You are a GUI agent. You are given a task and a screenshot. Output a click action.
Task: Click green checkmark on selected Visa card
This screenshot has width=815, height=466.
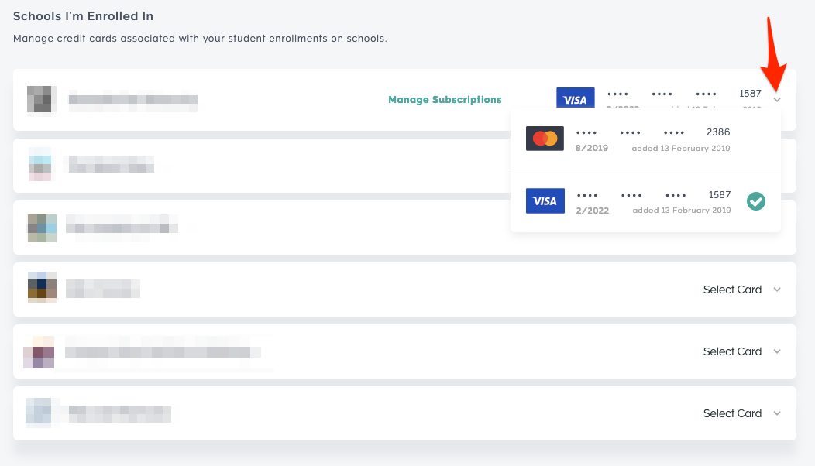point(756,201)
